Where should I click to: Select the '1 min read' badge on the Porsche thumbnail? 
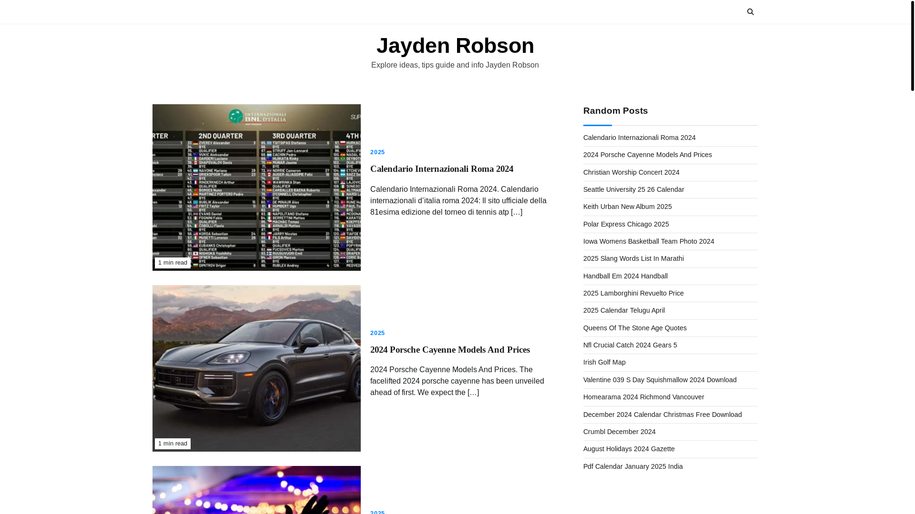(173, 444)
